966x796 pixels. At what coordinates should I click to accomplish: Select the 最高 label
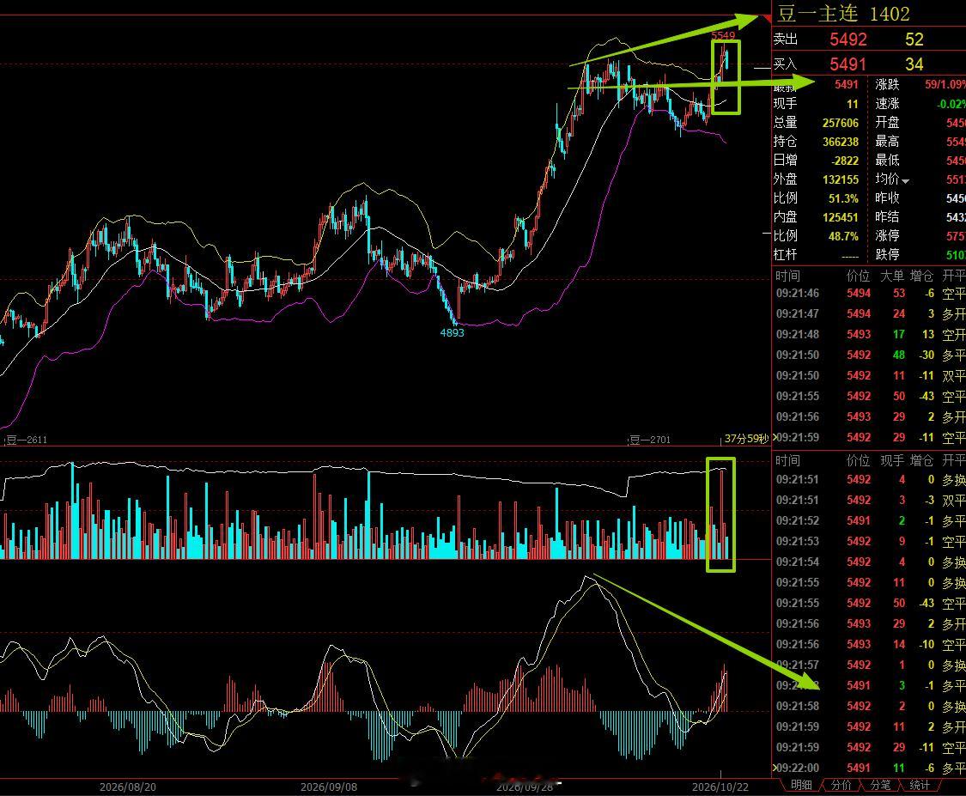[x=887, y=141]
